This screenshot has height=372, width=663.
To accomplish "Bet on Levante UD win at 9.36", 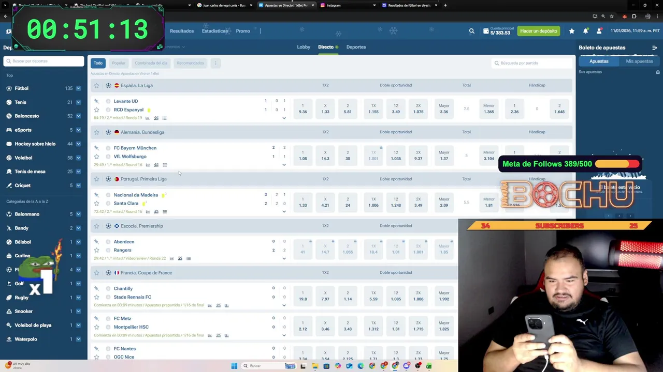I will (x=302, y=109).
